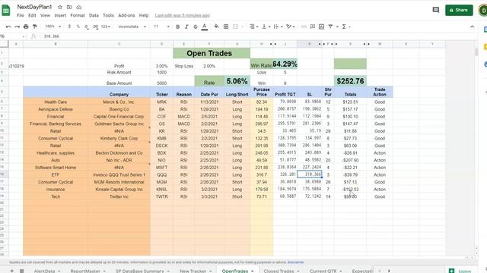Open the Tools menu
Screen dimensions: 487x273
pyautogui.click(x=108, y=15)
